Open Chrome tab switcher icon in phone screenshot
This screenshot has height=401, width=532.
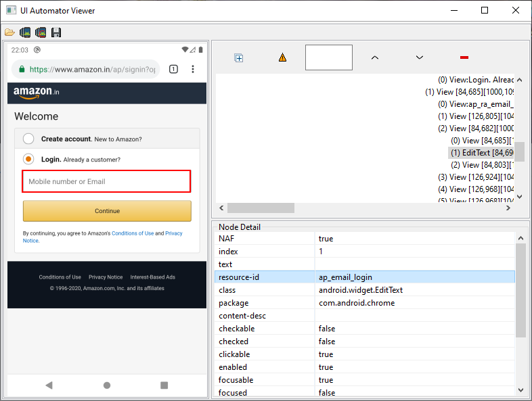(x=173, y=69)
